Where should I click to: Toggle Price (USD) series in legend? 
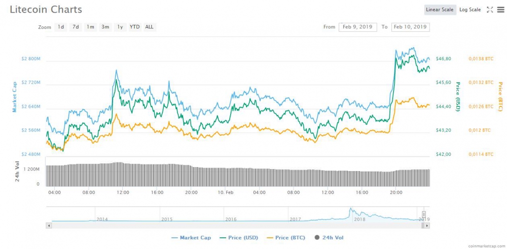(238, 238)
